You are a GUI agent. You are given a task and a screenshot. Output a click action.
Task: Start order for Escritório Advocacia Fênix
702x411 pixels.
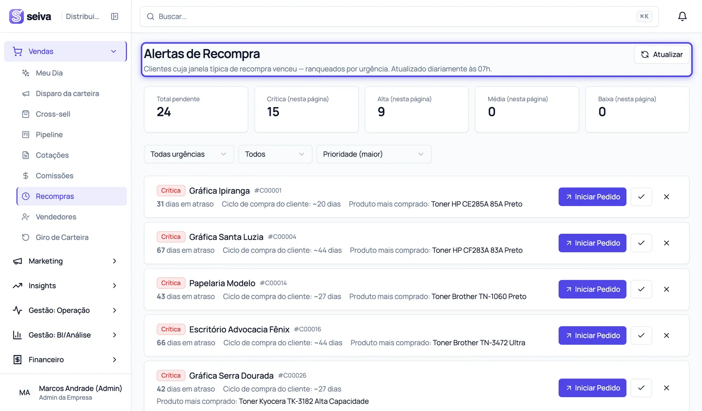point(592,336)
